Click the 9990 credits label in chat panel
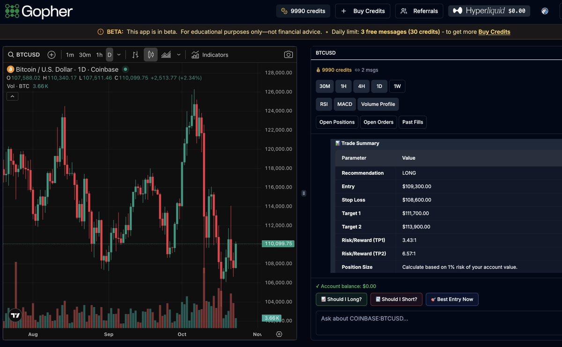Screen dimensions: 562x347 pos(334,70)
